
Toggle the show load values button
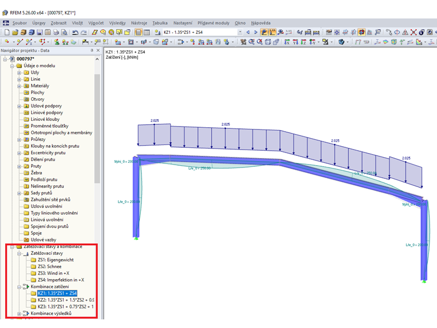tap(272, 32)
